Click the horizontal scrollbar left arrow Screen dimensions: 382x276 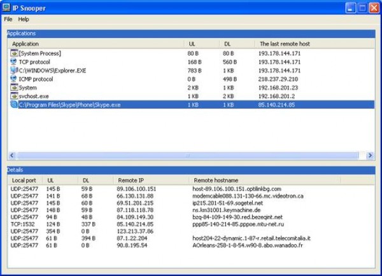click(x=12, y=155)
